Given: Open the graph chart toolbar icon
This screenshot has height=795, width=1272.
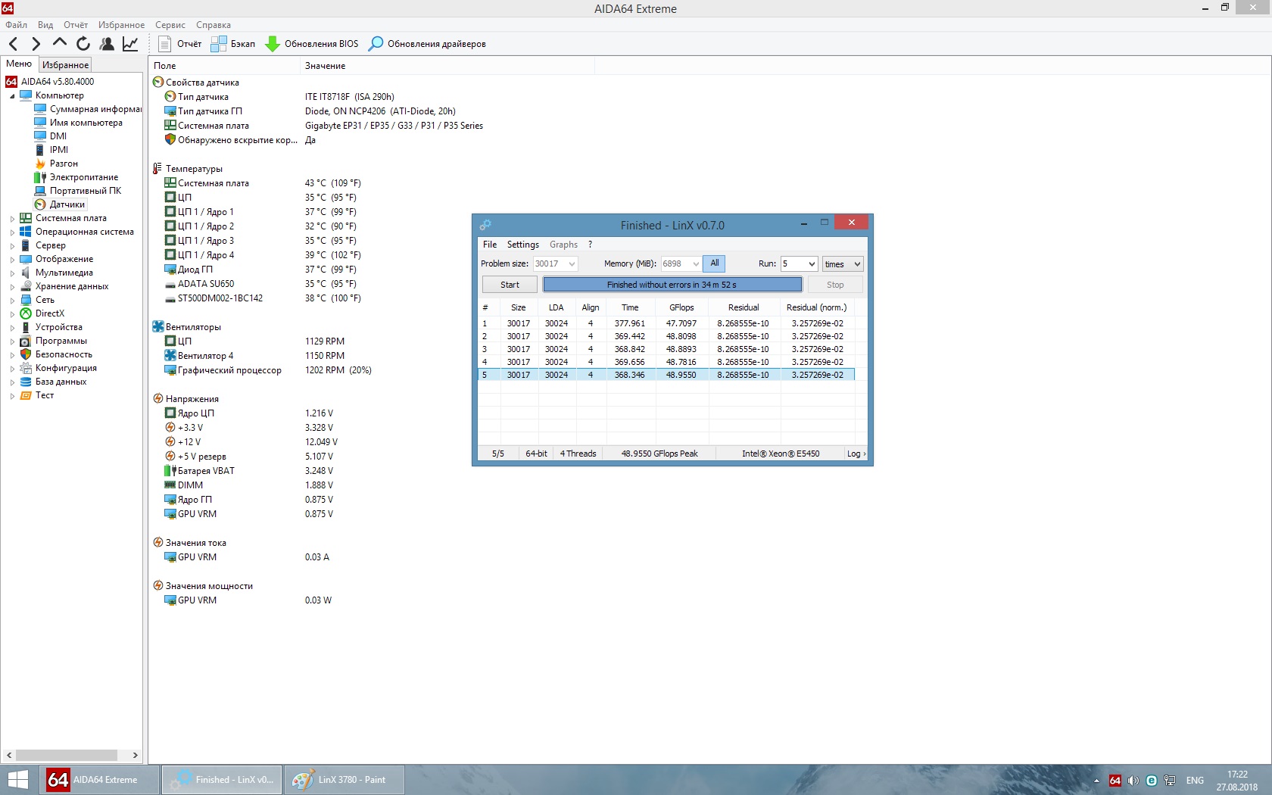Looking at the screenshot, I should [130, 44].
